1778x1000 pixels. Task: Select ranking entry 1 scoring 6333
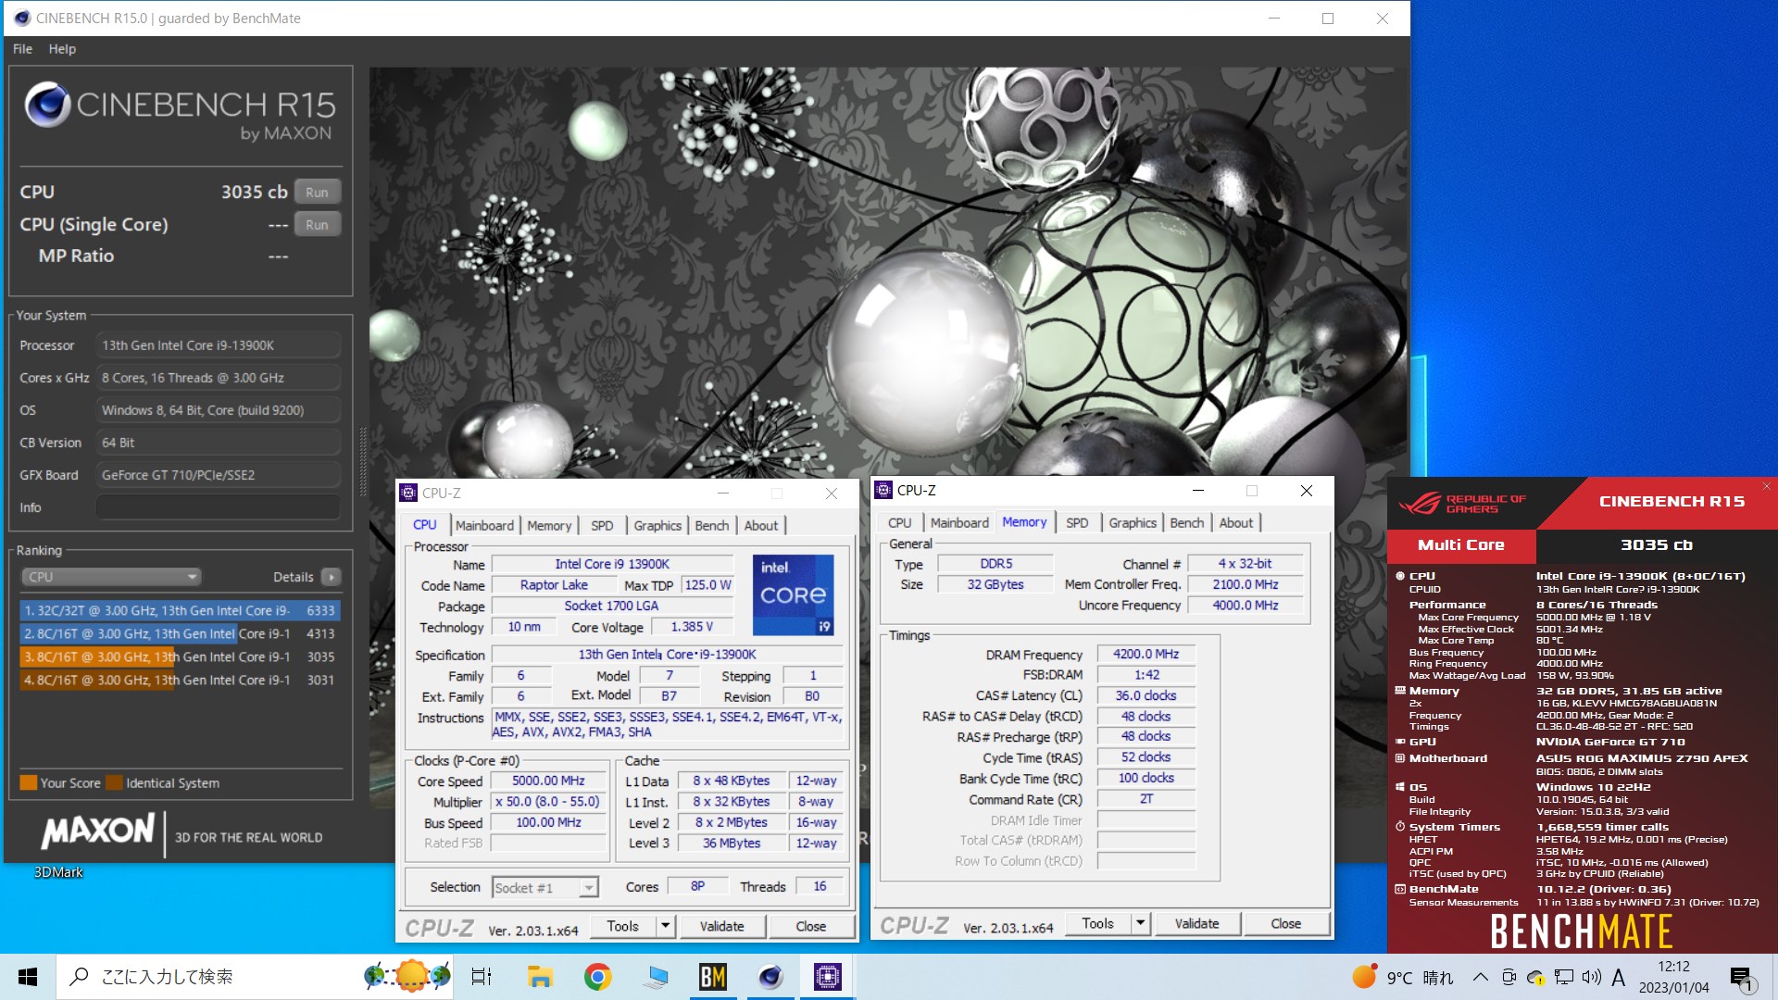coord(180,610)
